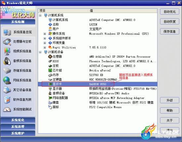Open 音频系统信息 speaker icon
The image size is (182, 142).
coord(7,61)
